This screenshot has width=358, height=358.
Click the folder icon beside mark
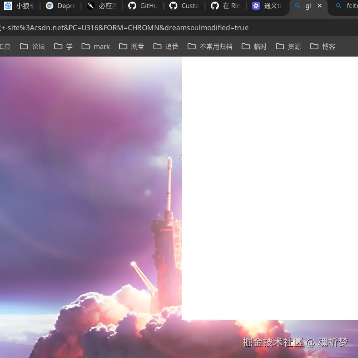tap(85, 46)
